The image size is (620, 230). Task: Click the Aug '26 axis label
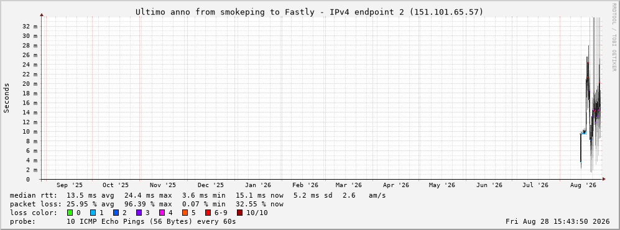click(583, 185)
